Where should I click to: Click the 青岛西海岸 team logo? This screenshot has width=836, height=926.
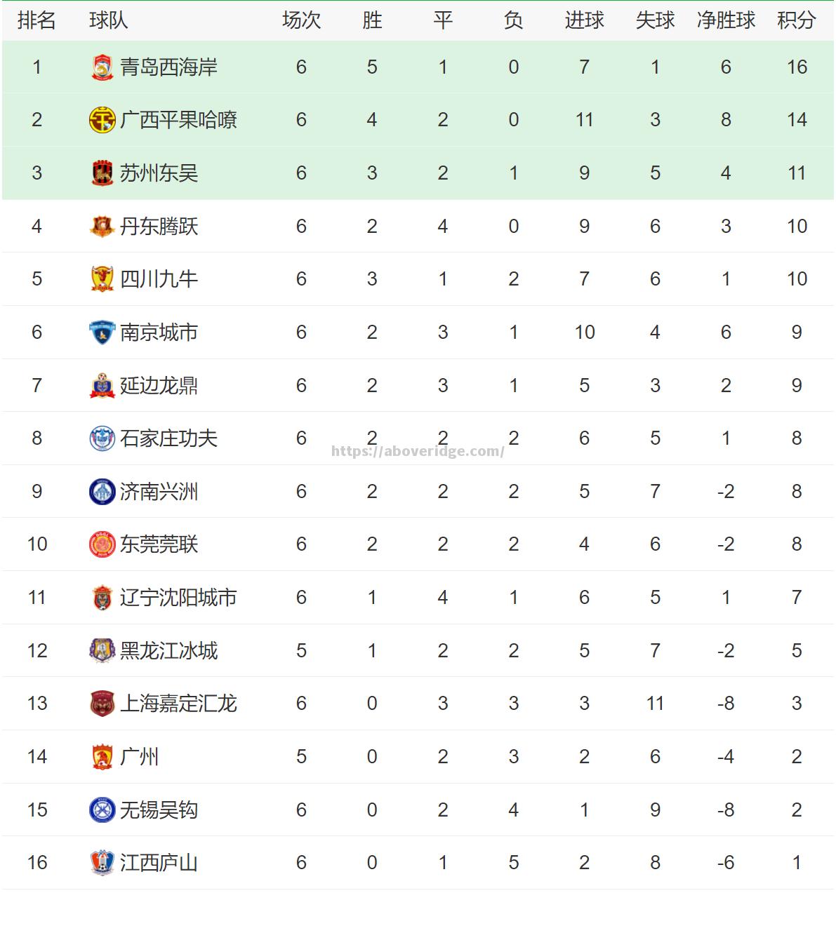pyautogui.click(x=102, y=67)
